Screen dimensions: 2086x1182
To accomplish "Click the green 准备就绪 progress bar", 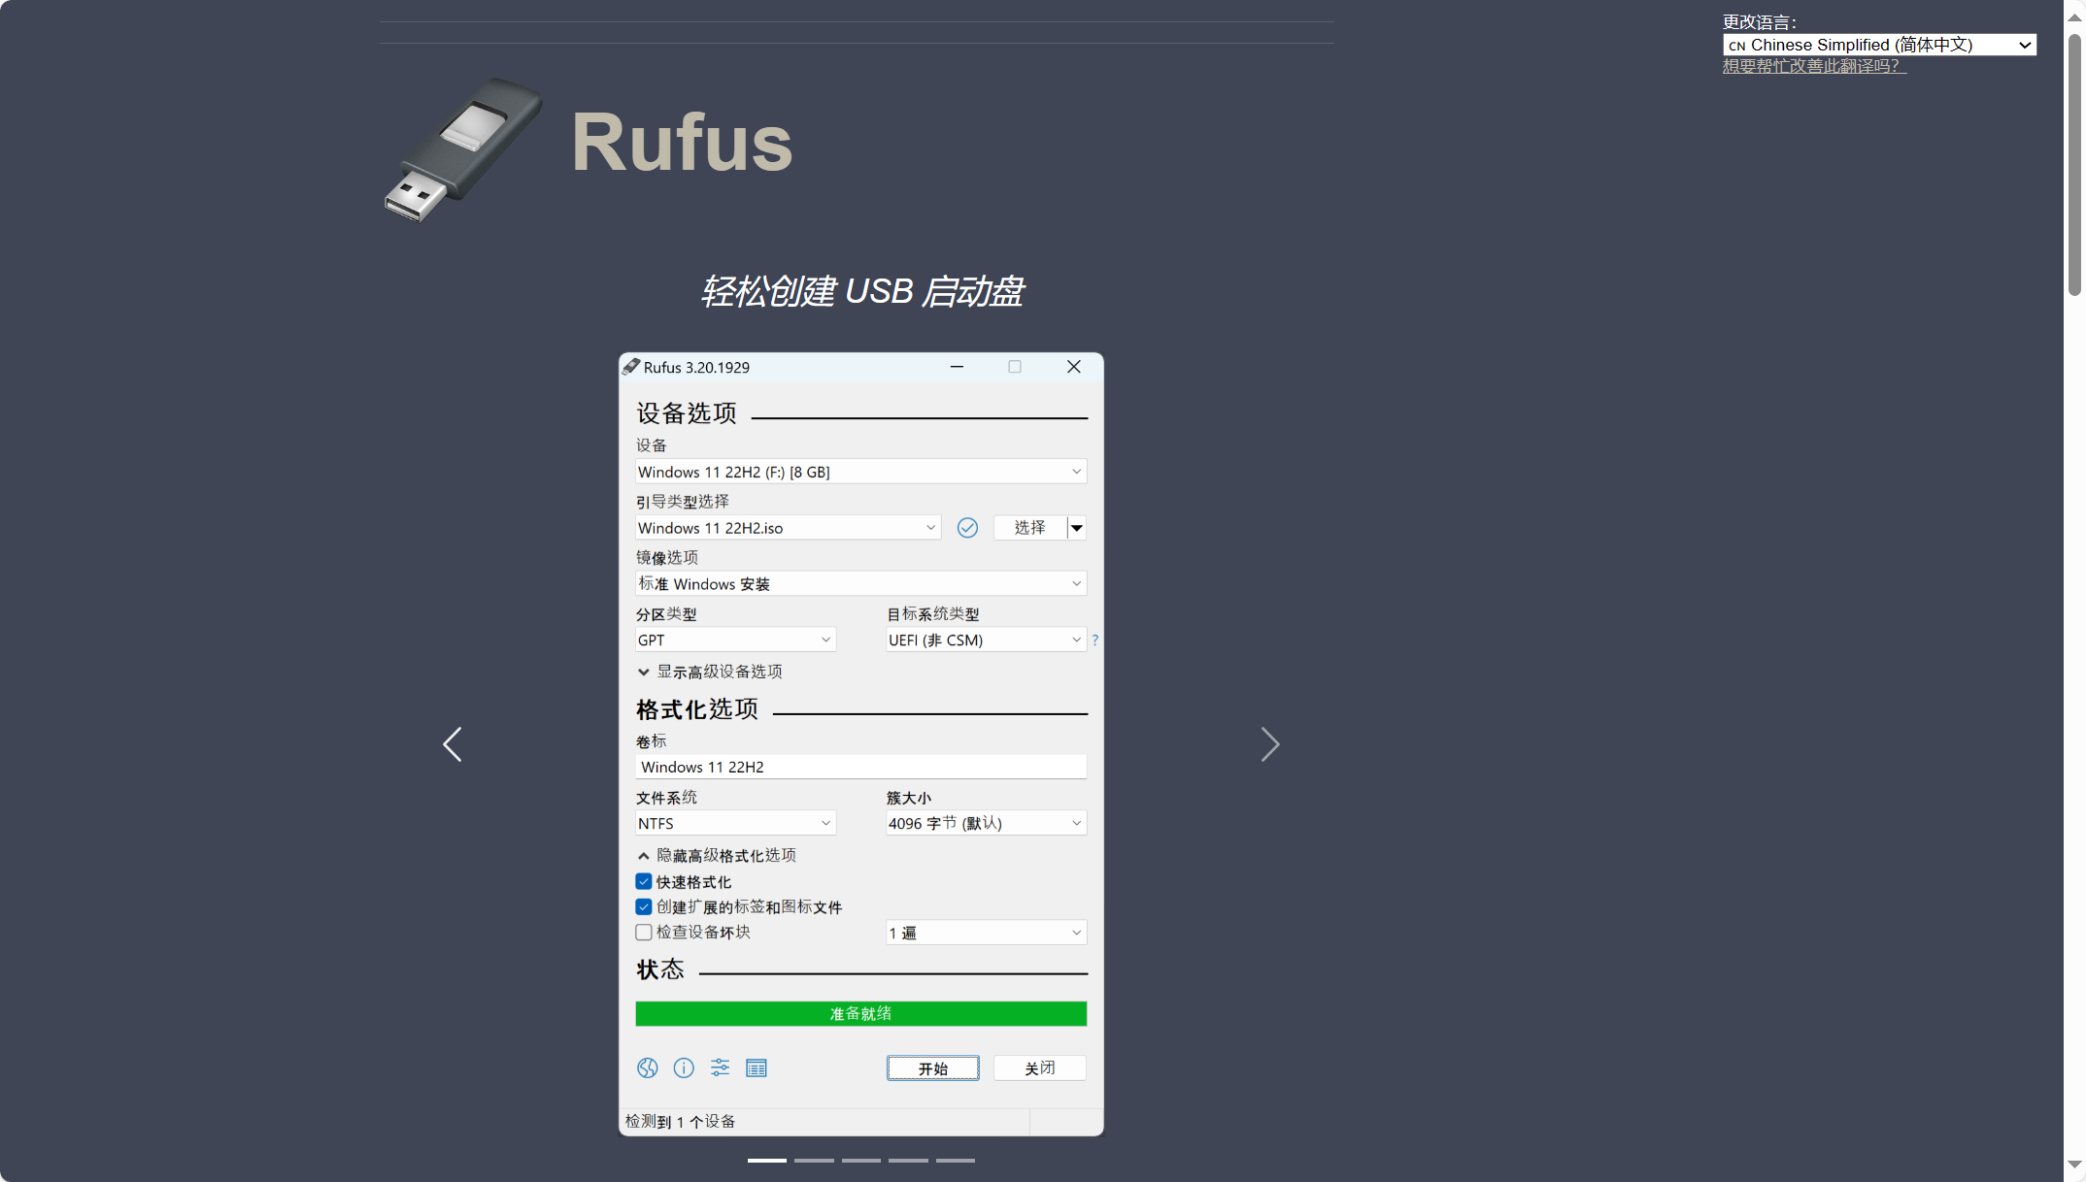I will pyautogui.click(x=861, y=1013).
